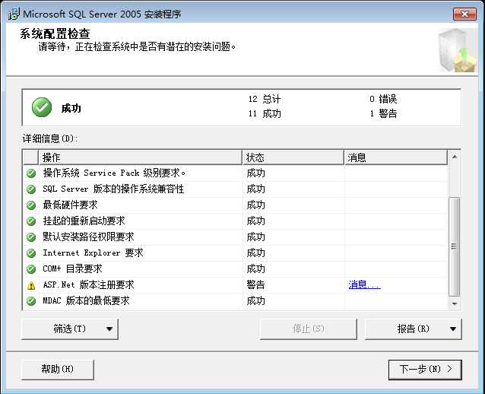Open the 筛选(T) filter dropdown button
Screen dimensions: 485x394
click(70, 329)
